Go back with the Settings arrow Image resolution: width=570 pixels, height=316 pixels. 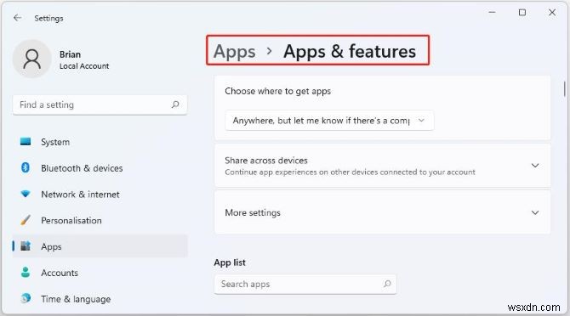coord(17,18)
